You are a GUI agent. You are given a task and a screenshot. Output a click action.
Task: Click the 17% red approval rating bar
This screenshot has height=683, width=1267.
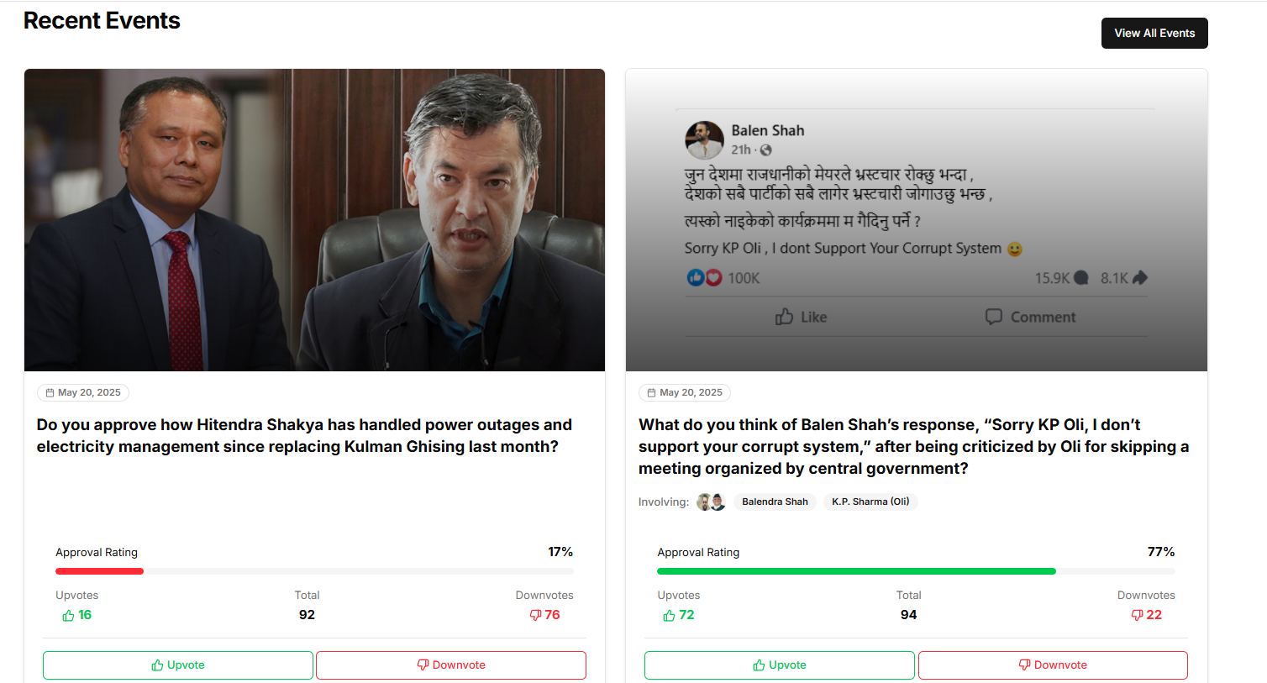[99, 571]
